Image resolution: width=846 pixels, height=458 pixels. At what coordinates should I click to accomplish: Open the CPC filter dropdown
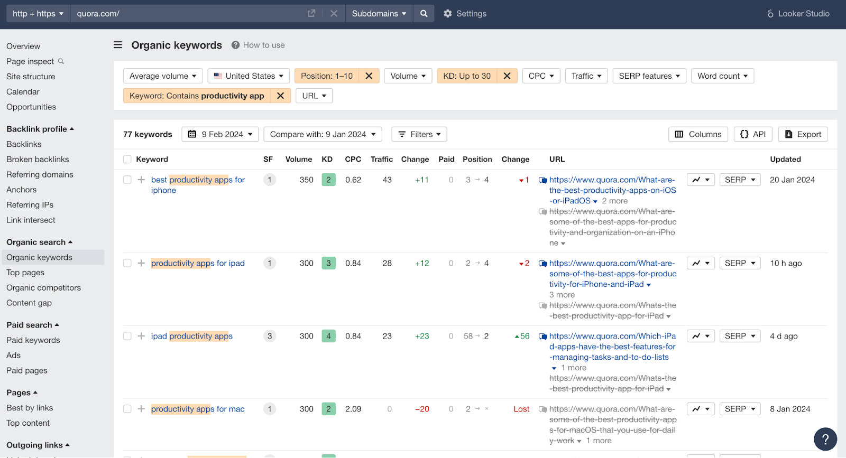pos(541,76)
